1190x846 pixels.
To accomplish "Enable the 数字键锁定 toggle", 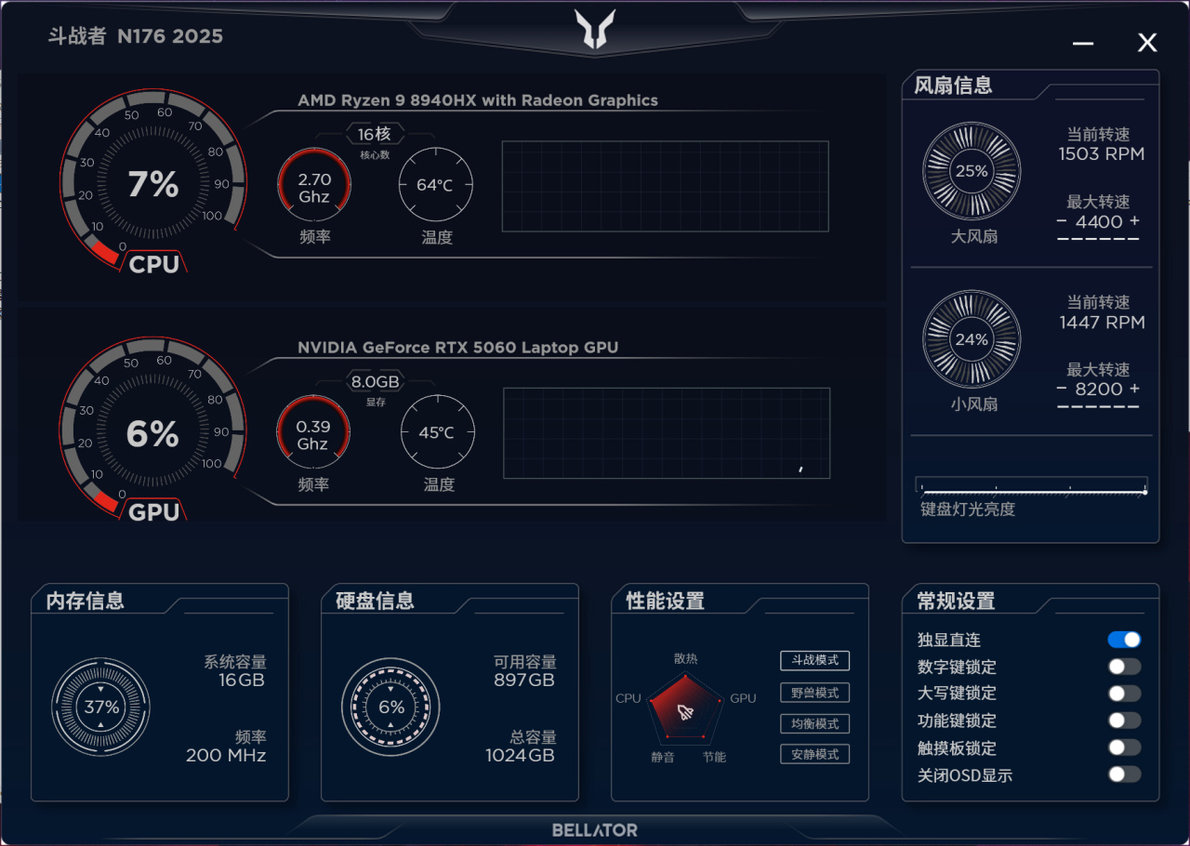I will coord(1124,667).
